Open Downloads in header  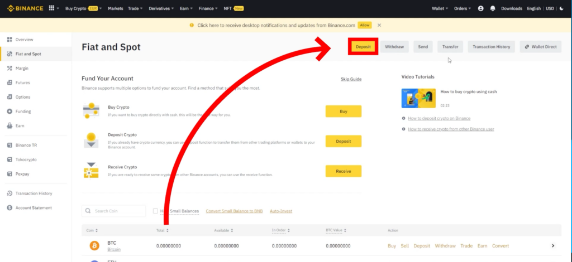[512, 8]
